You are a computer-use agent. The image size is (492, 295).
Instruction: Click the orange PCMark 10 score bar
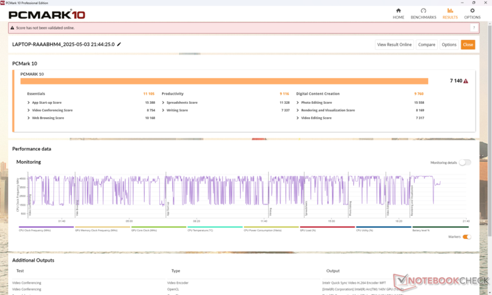click(x=224, y=81)
